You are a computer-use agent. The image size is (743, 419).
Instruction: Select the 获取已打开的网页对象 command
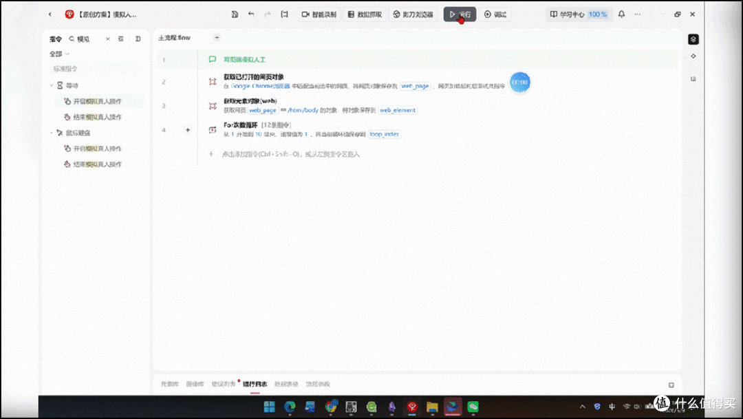click(253, 77)
